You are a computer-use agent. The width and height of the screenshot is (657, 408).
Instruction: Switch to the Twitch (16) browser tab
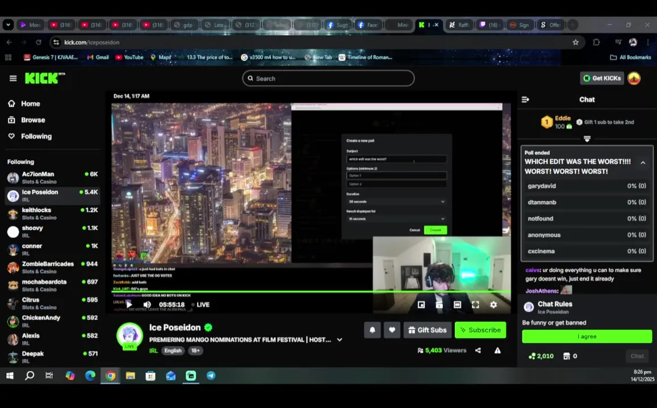pyautogui.click(x=490, y=25)
